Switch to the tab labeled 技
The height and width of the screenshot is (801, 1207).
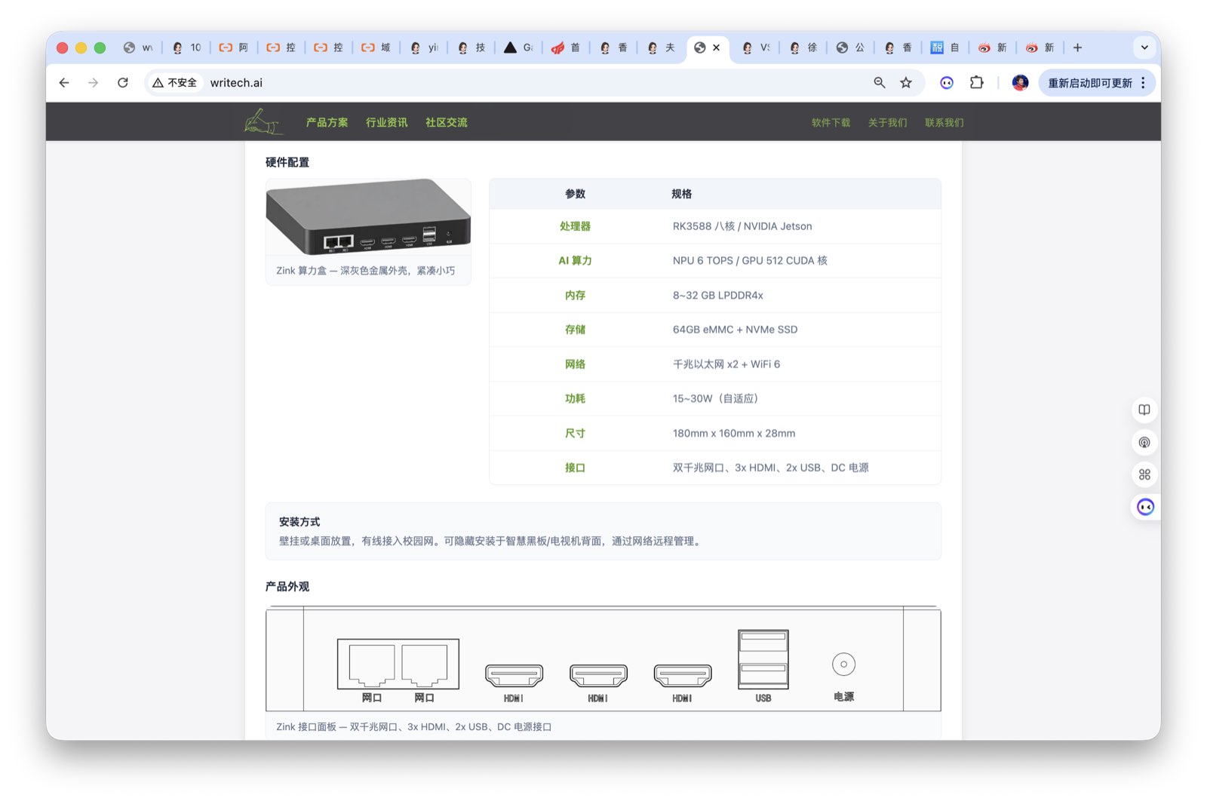[x=471, y=48]
